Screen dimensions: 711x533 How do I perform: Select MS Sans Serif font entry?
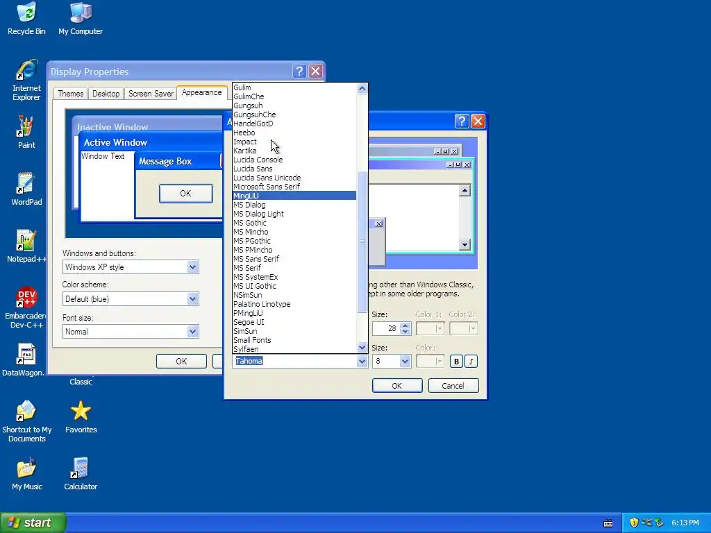click(294, 259)
